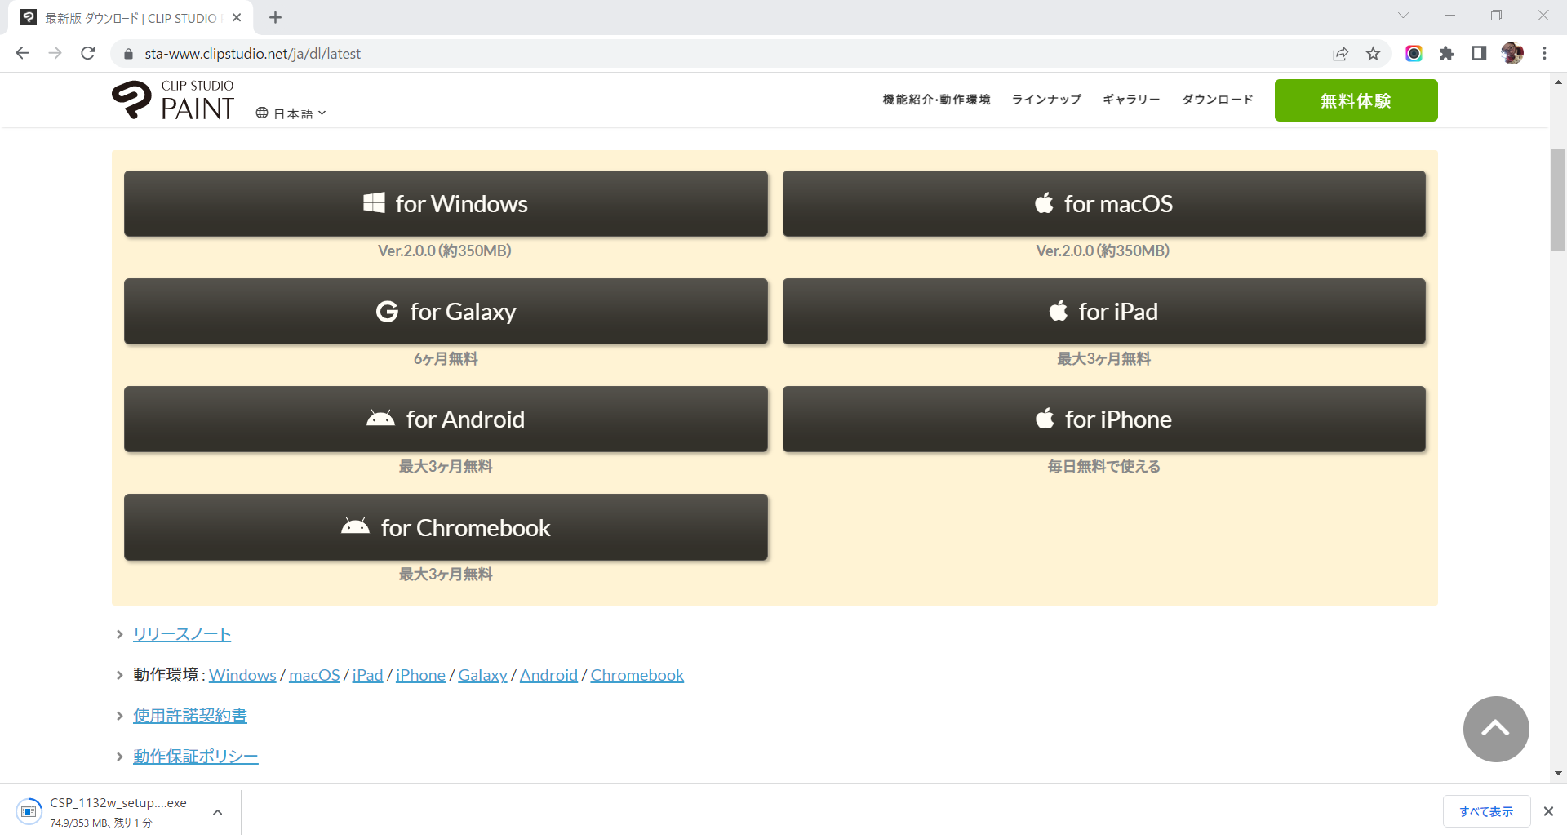Expand options for the CSP setup download
Viewport: 1567px width, 839px height.
[217, 812]
